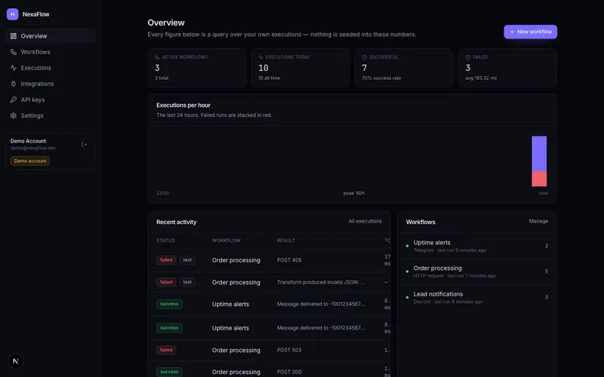Click the Settings gear icon in sidebar
Viewport: 604px width, 377px height.
(x=14, y=115)
